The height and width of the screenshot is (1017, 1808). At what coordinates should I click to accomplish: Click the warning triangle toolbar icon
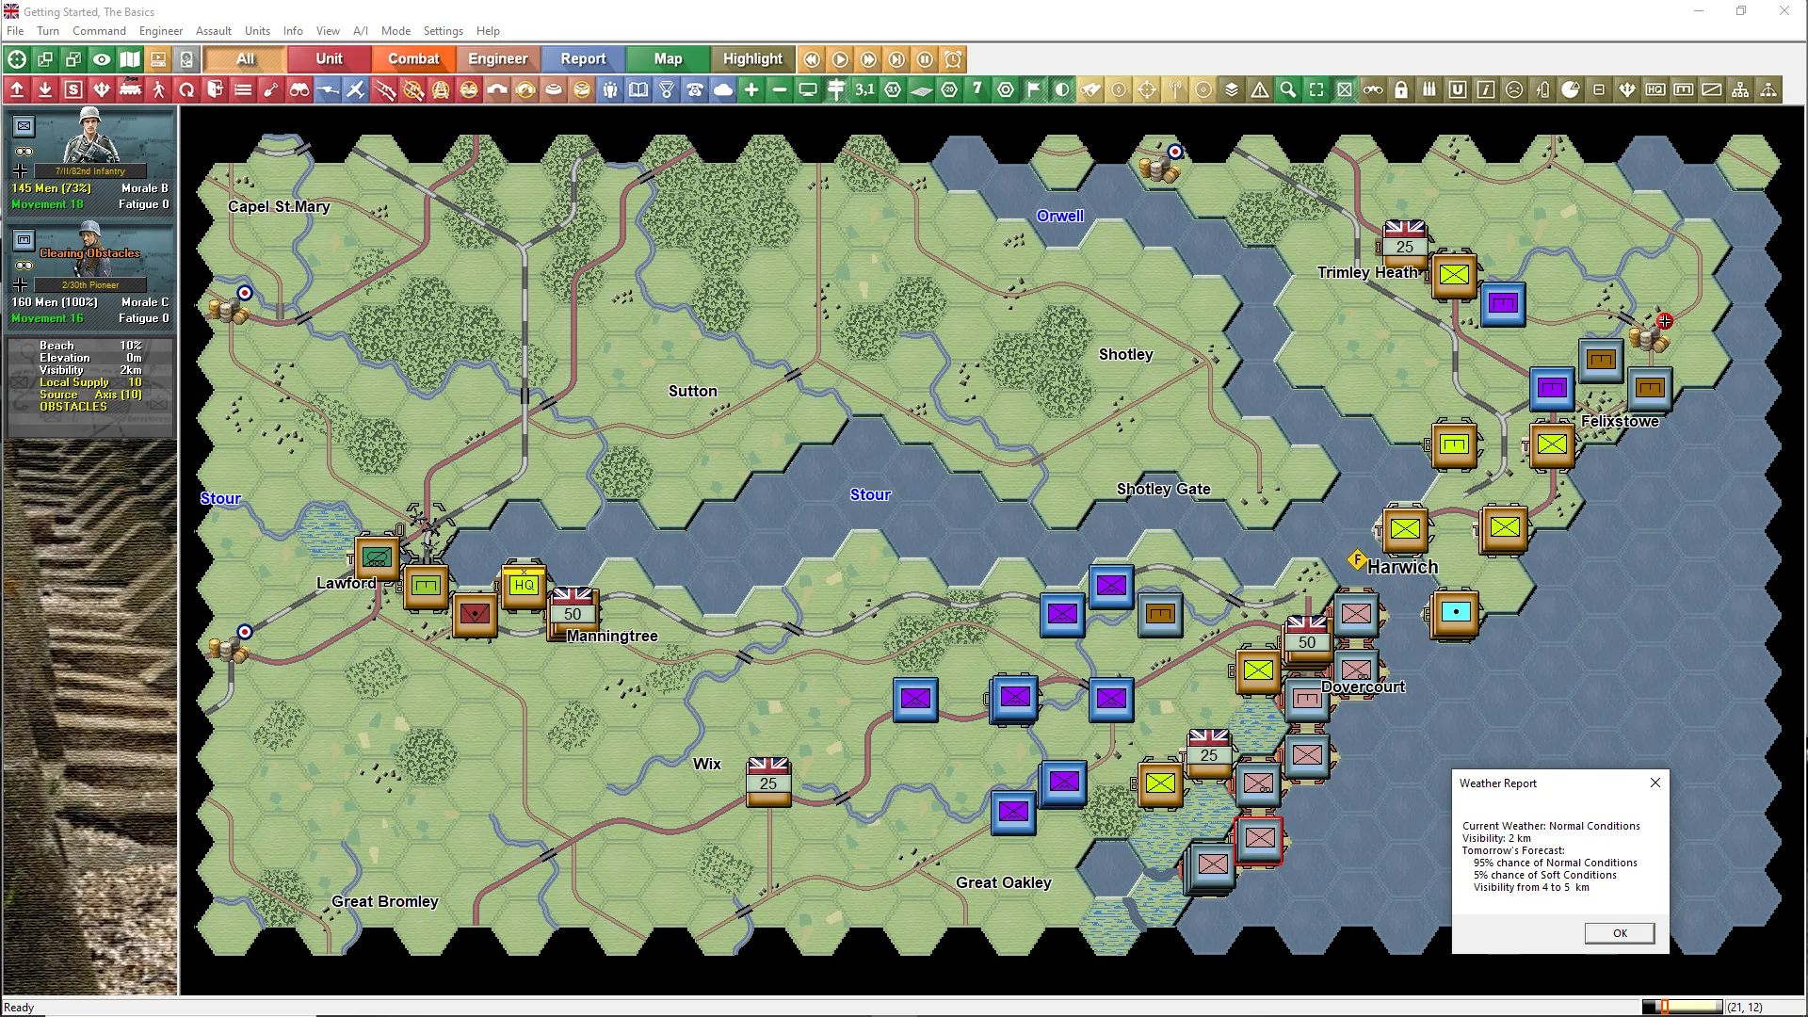1260,90
